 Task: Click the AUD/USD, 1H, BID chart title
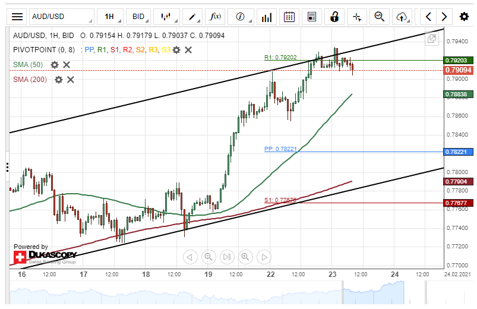pos(43,36)
